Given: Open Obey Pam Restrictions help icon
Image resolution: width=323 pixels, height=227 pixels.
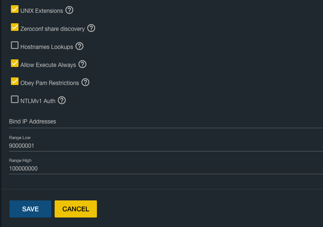Looking at the screenshot, I should (85, 82).
